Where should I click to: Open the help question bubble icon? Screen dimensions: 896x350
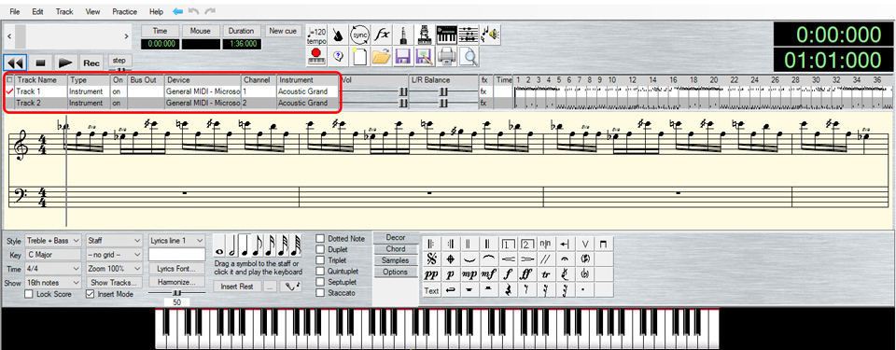click(x=338, y=56)
